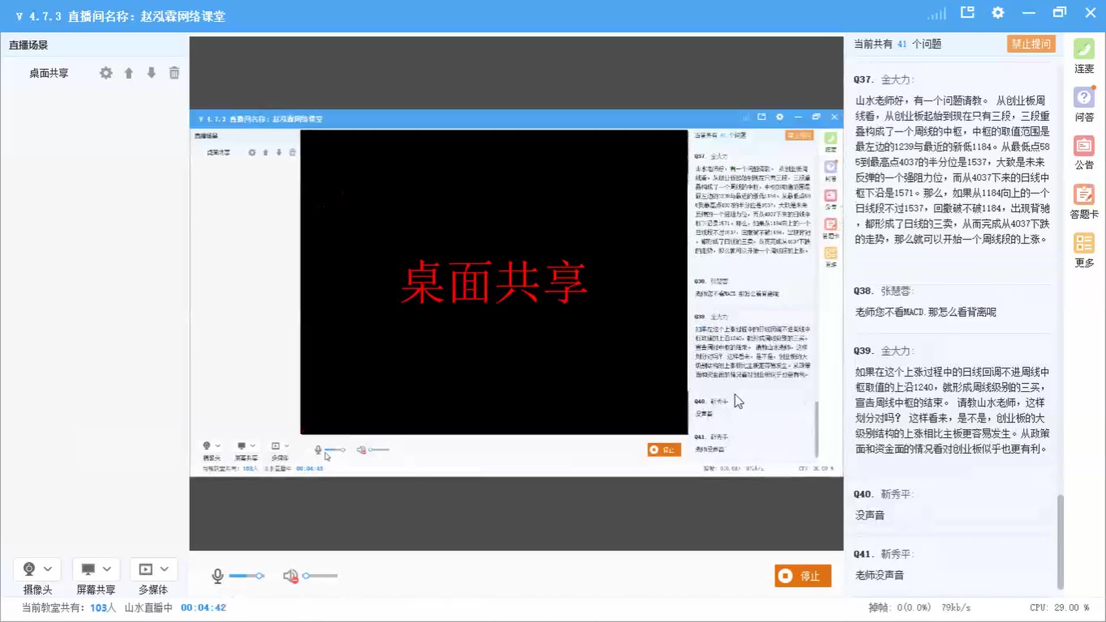Click the camera 摄像头 icon
1106x622 pixels.
(29, 569)
